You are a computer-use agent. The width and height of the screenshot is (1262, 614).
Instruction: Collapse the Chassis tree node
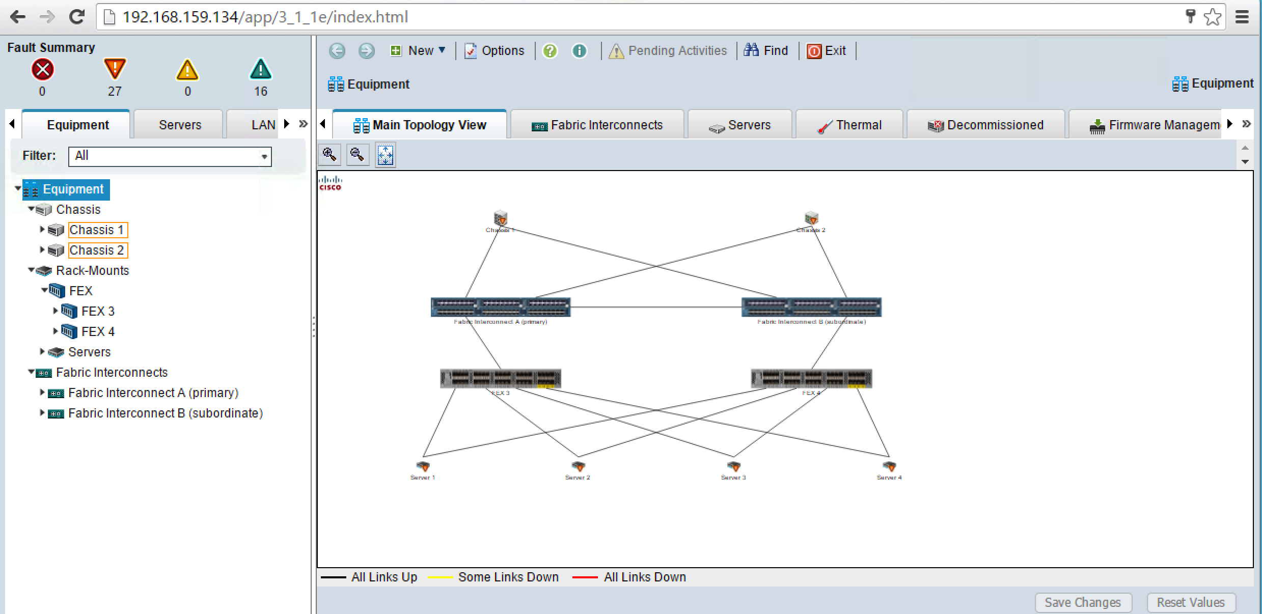31,209
